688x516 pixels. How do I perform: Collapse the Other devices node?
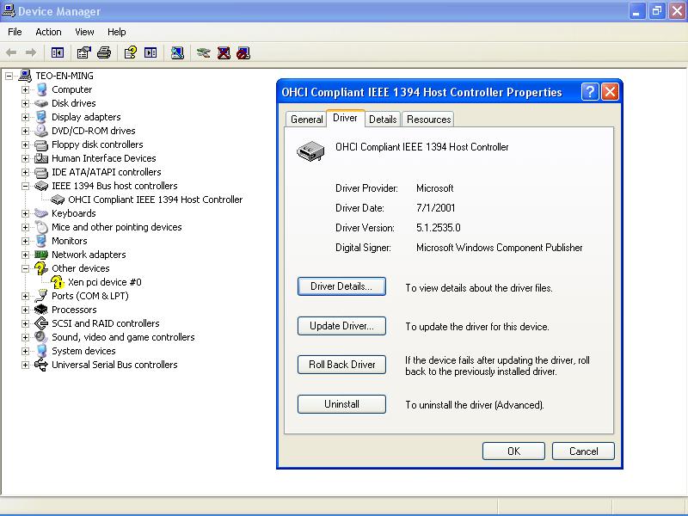click(26, 268)
